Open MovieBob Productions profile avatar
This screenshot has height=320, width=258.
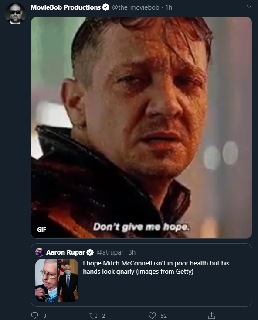[15, 14]
